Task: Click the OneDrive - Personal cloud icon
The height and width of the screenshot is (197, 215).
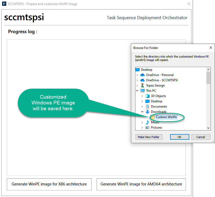Action: (143, 75)
